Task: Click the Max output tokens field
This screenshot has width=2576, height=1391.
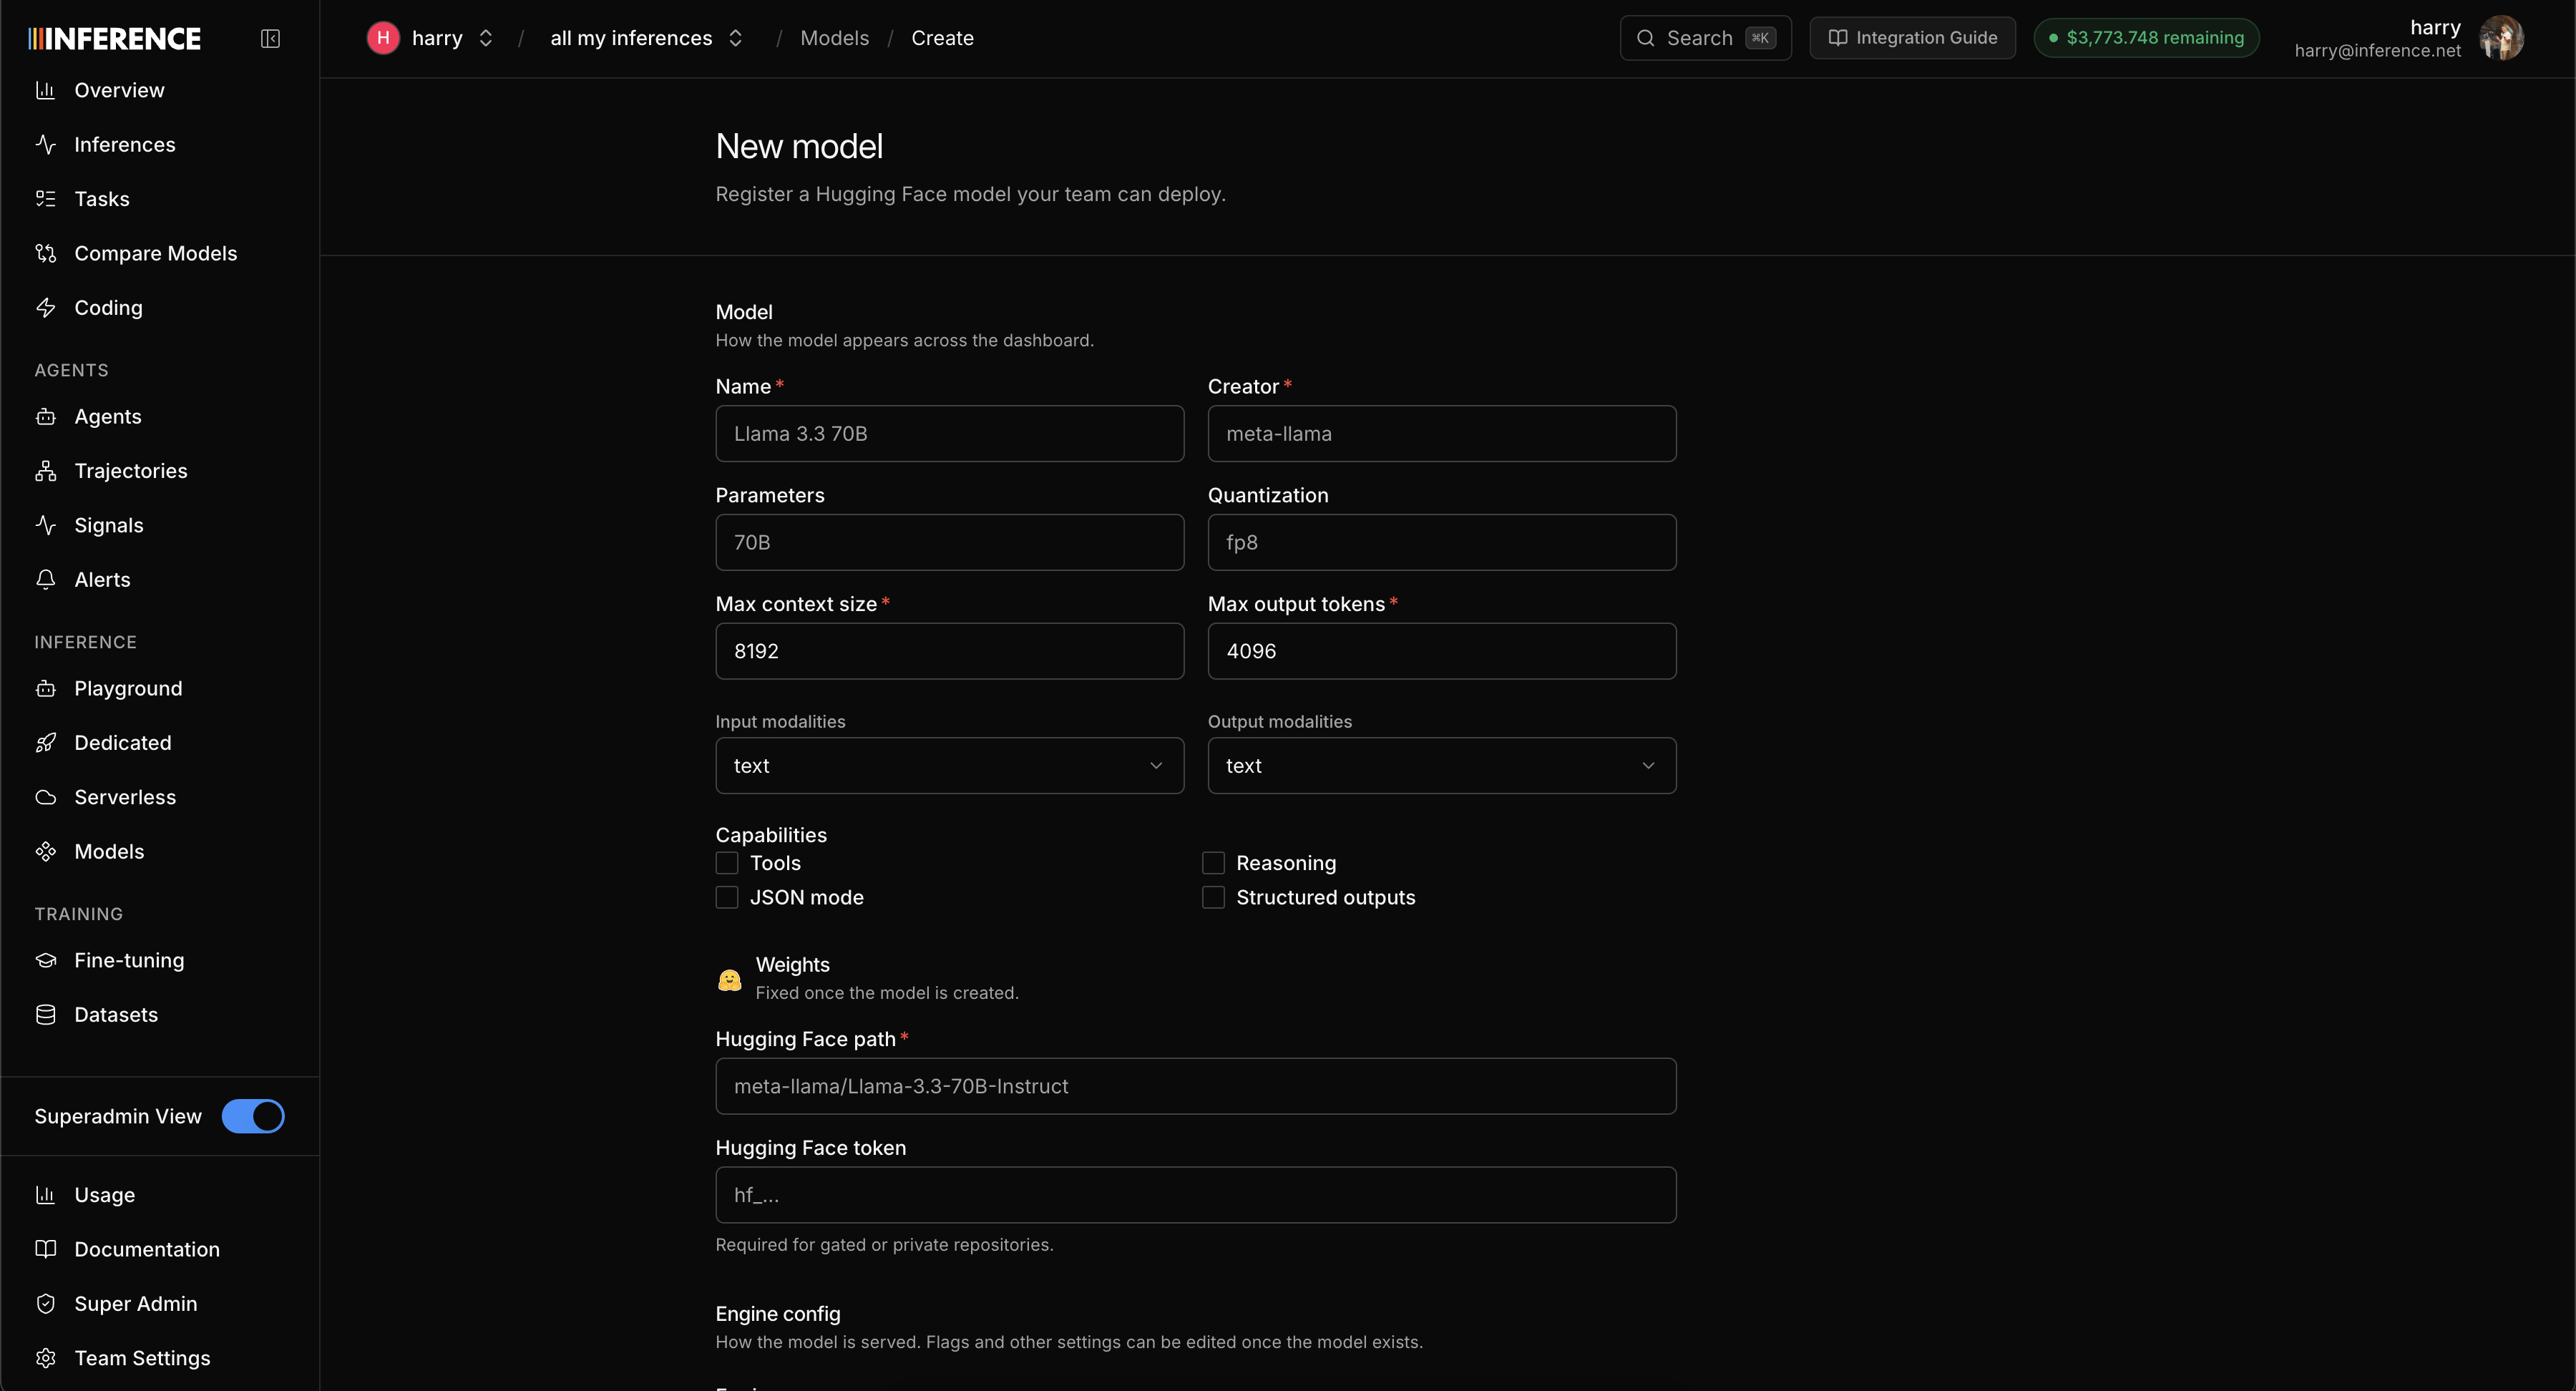Action: pyautogui.click(x=1442, y=651)
